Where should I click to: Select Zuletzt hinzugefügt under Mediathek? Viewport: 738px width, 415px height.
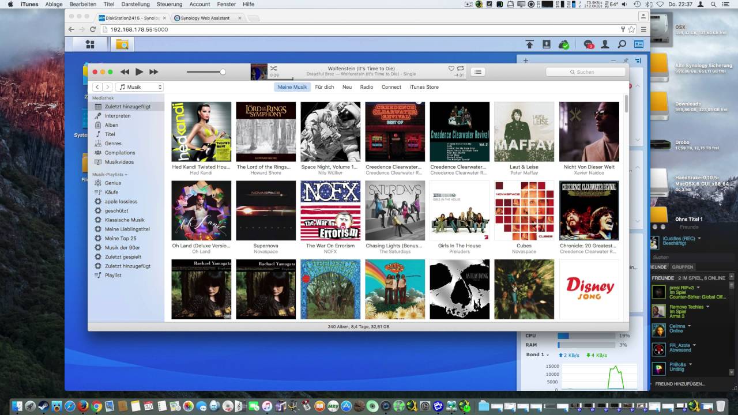coord(126,107)
